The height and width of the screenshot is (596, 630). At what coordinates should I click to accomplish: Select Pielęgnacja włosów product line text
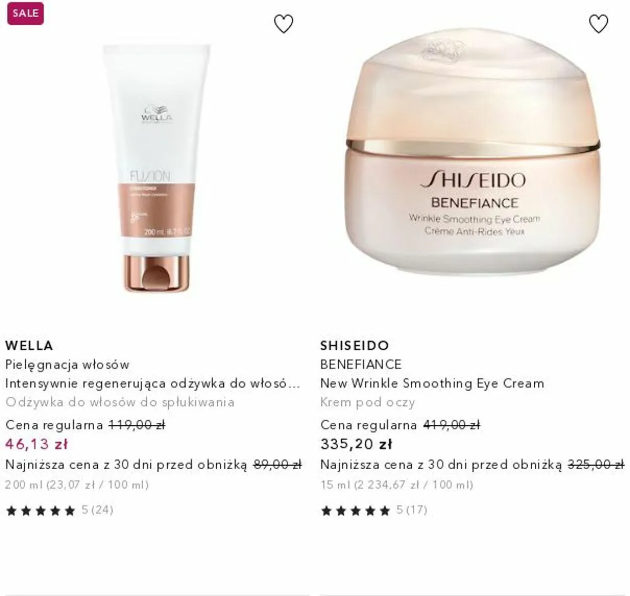(x=68, y=365)
